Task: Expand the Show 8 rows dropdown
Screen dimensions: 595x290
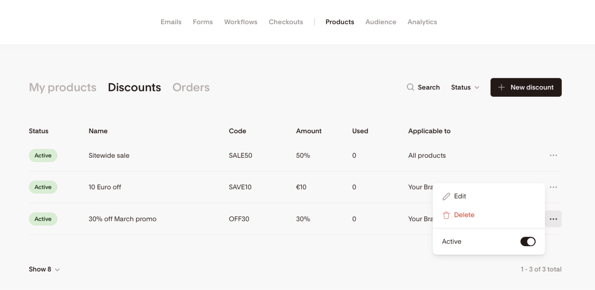Action: tap(44, 269)
